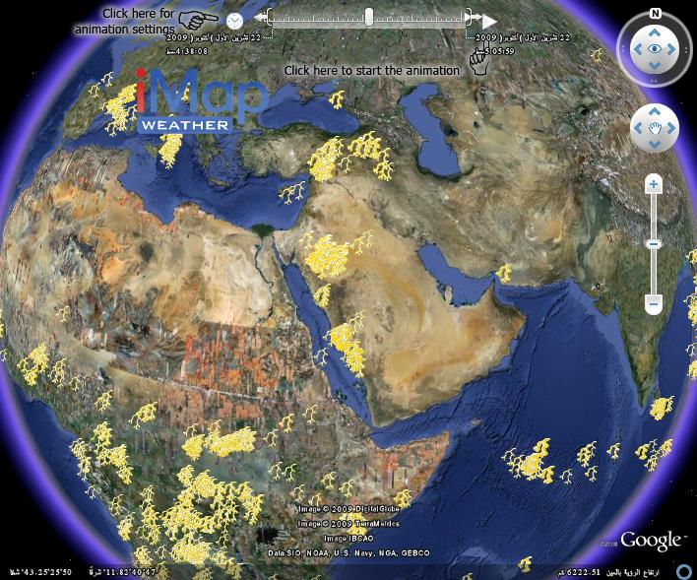
Task: Pan map up with move joystick
Action: click(654, 112)
